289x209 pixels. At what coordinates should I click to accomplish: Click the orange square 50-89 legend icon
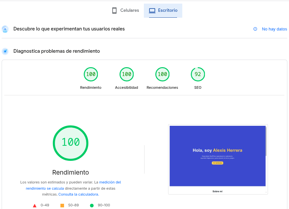tap(62, 205)
